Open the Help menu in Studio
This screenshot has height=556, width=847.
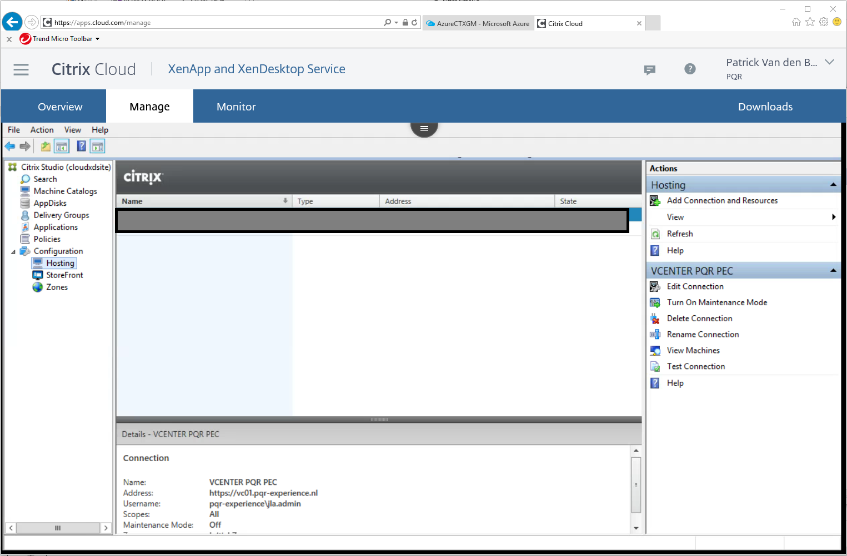100,130
